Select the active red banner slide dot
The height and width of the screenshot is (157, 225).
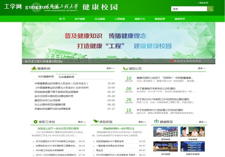coord(172,61)
